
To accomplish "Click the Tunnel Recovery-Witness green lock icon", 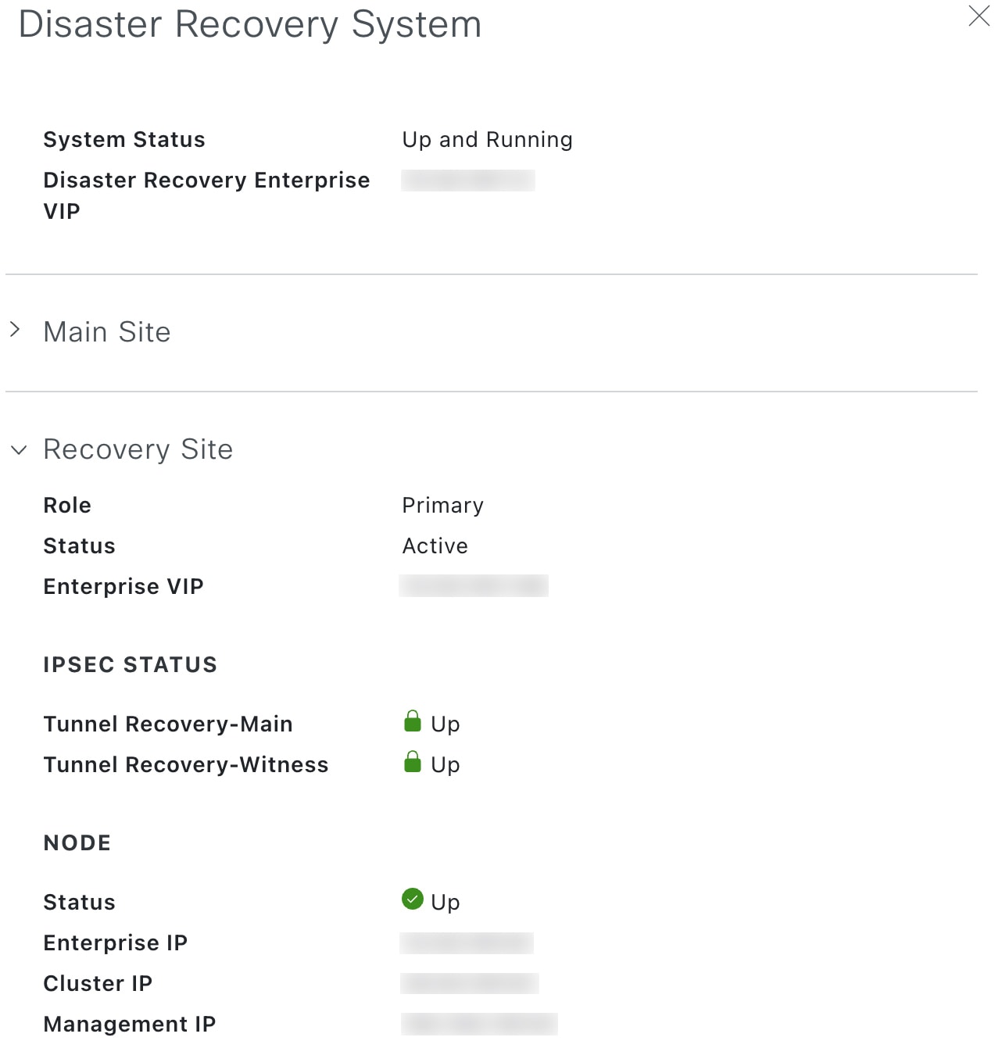I will coord(413,762).
